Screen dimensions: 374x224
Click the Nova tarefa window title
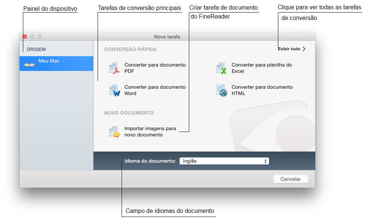167,37
